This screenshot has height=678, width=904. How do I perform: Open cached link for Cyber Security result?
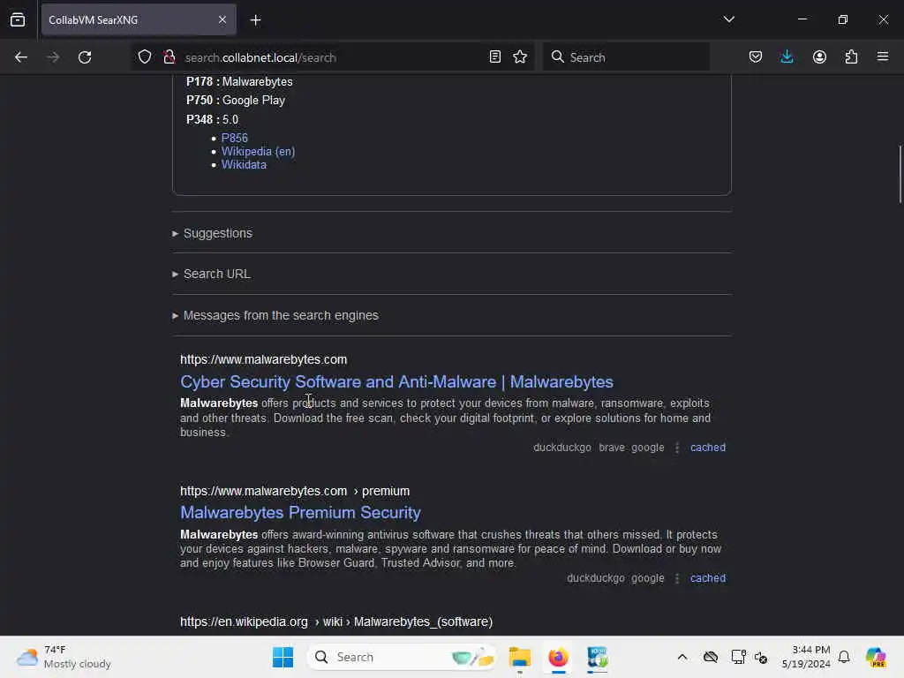tap(708, 448)
